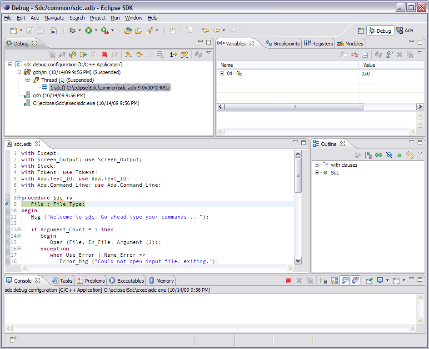
Task: Click the Step Over icon
Action: coord(139,55)
